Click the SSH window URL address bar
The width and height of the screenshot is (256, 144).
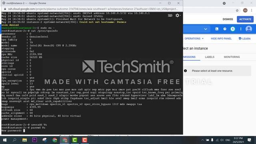click(x=93, y=9)
